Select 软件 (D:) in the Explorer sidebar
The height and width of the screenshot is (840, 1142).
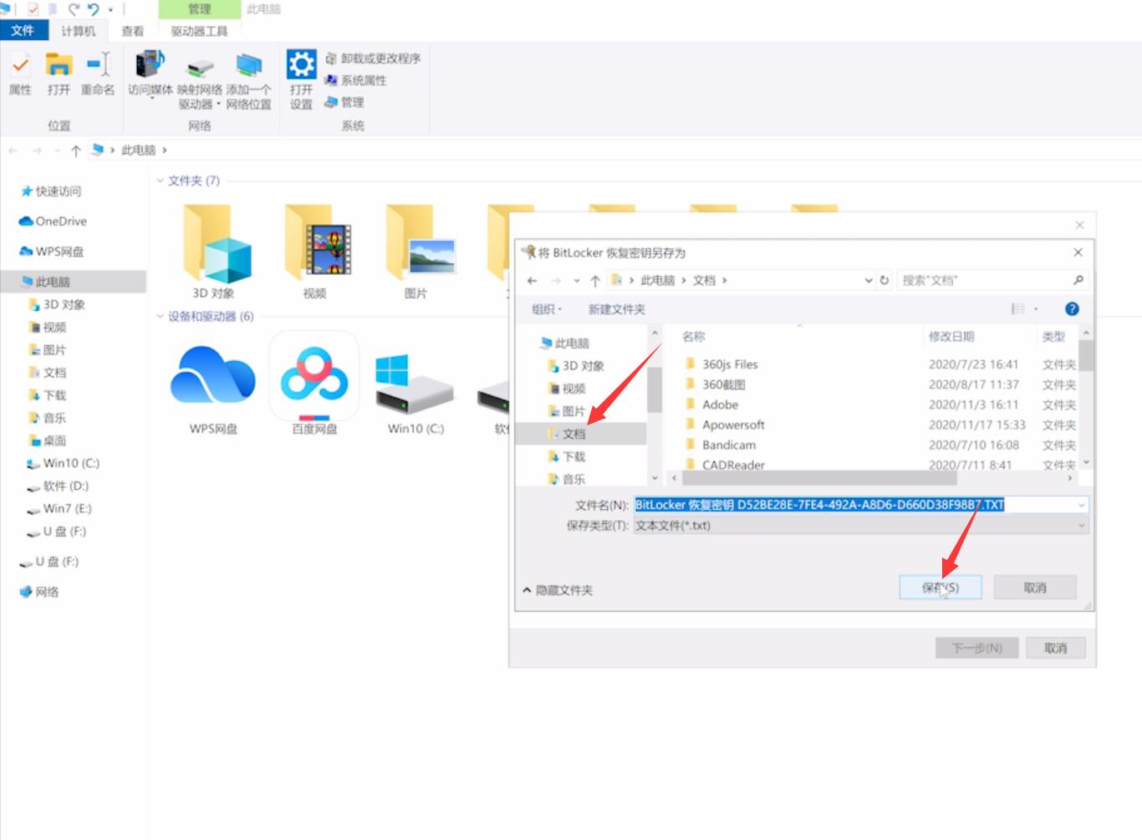coord(58,486)
